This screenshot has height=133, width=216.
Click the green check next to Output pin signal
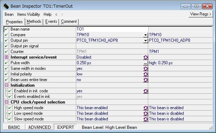(6, 46)
